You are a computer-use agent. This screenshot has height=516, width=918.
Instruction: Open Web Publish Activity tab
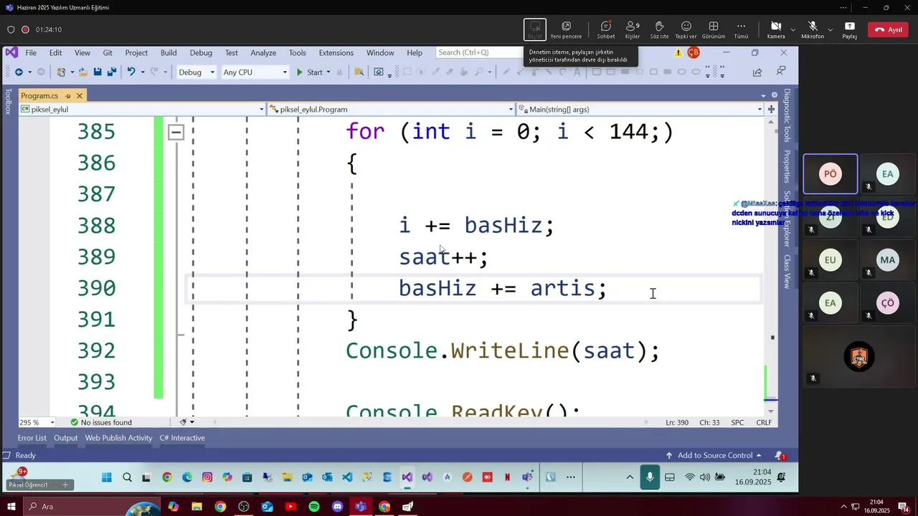118,438
